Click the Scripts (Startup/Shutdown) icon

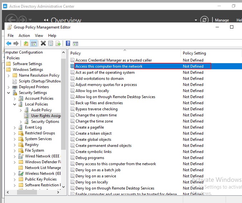coord(15,81)
